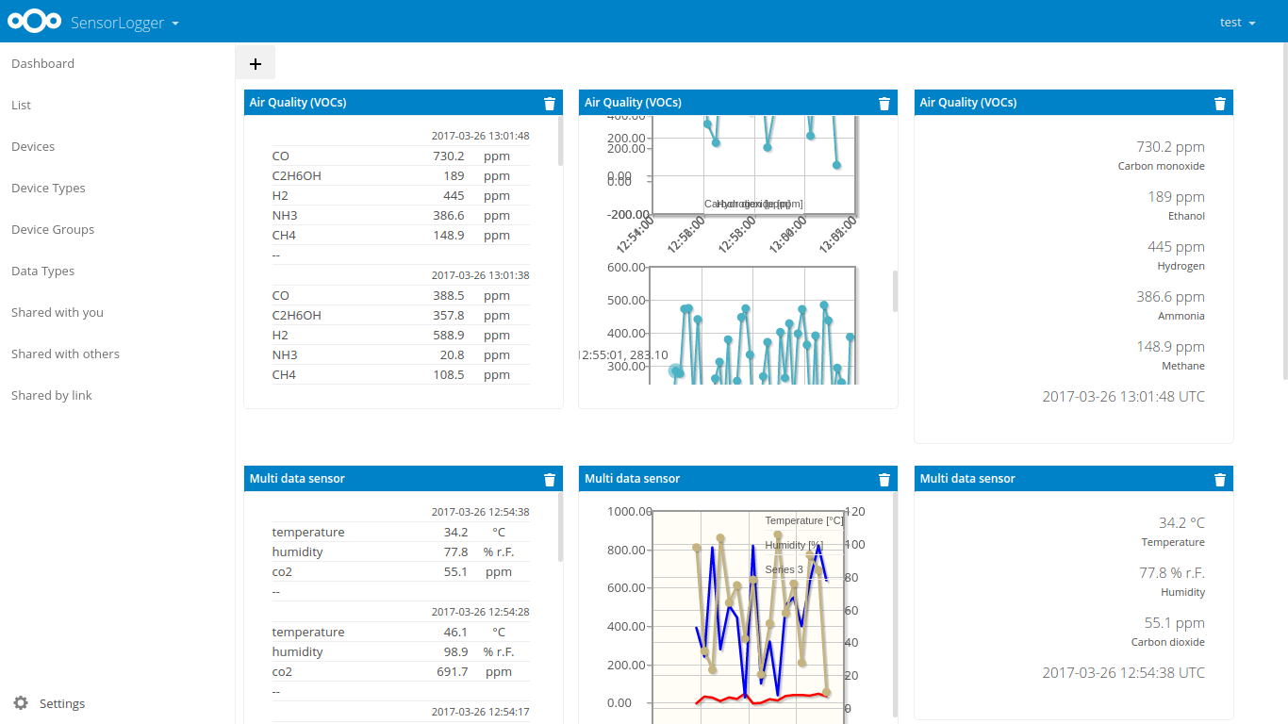Open the test user menu

click(1237, 22)
